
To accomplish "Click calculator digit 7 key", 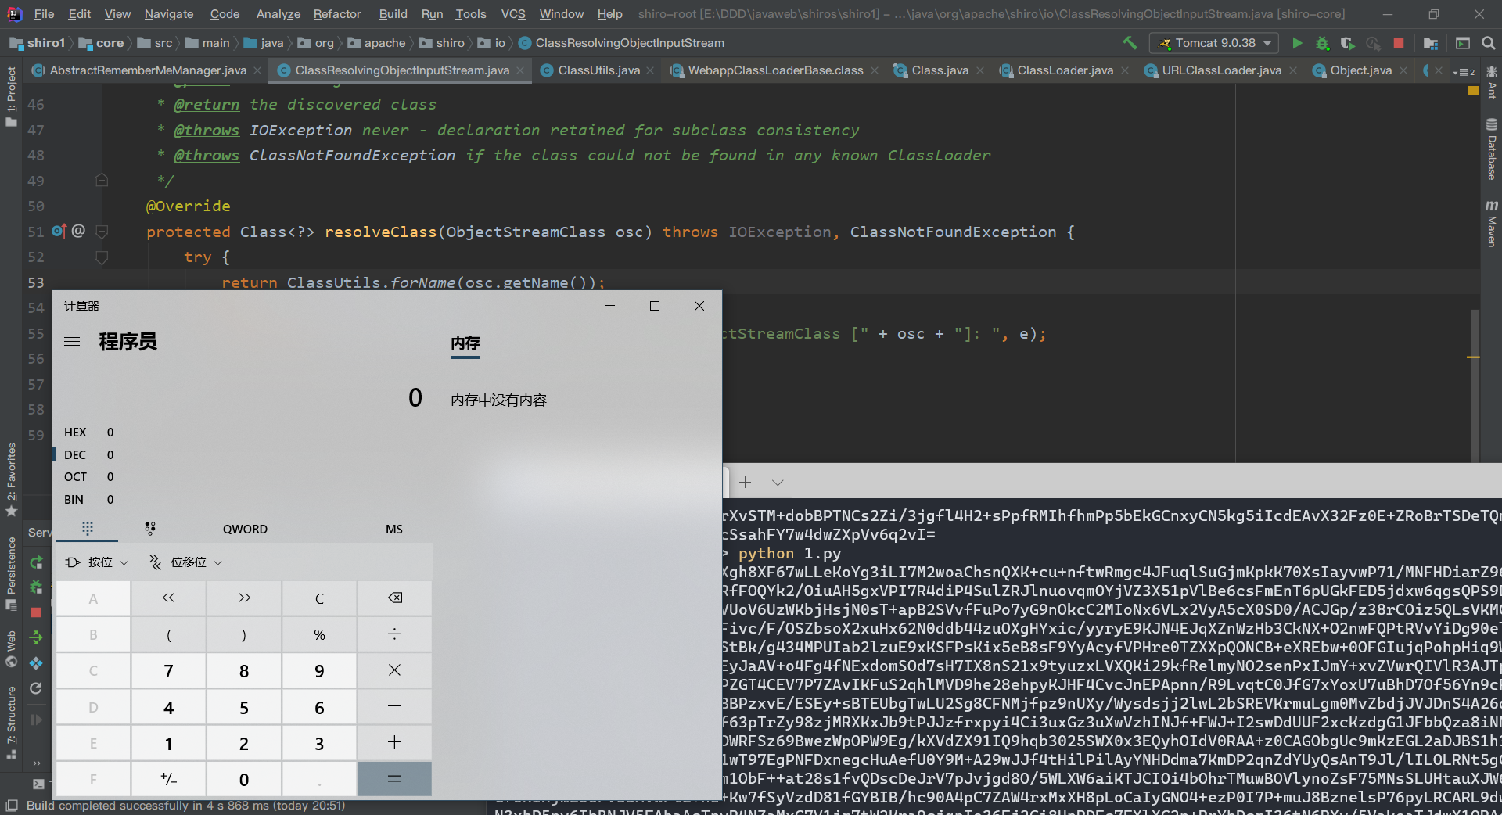I will [169, 670].
